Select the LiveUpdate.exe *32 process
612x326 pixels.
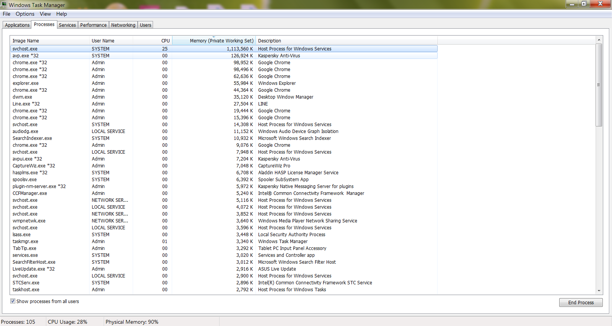224,269
